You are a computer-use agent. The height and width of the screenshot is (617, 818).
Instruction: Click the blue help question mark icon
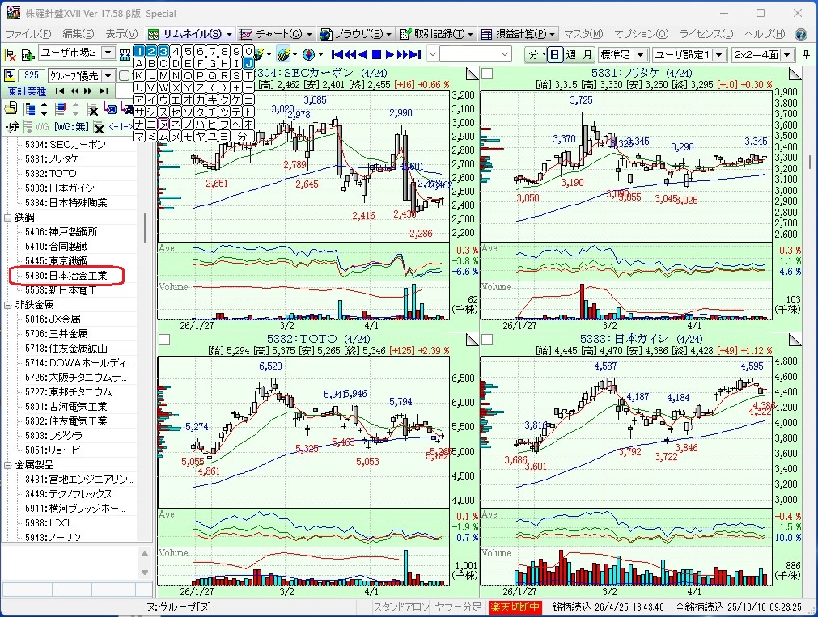[x=800, y=34]
